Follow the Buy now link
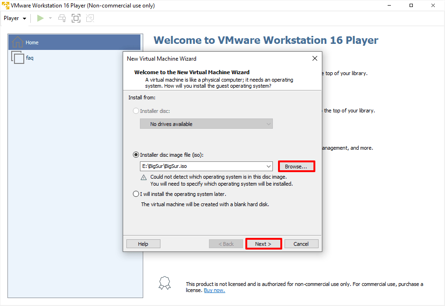Image resolution: width=445 pixels, height=306 pixels. (x=214, y=290)
